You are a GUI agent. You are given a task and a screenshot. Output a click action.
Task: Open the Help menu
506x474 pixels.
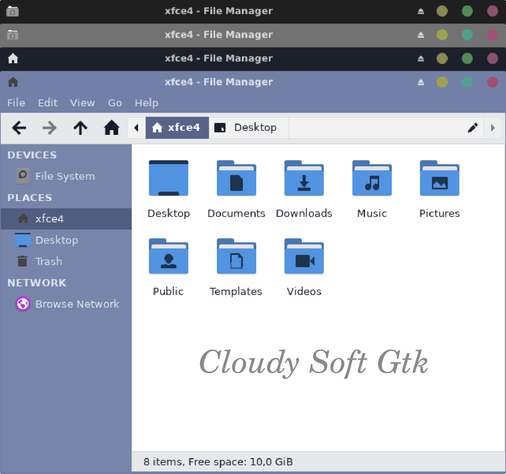click(x=146, y=103)
